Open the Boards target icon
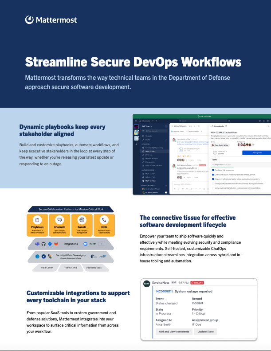Viewport: 271px width, 351px height. [x=82, y=220]
